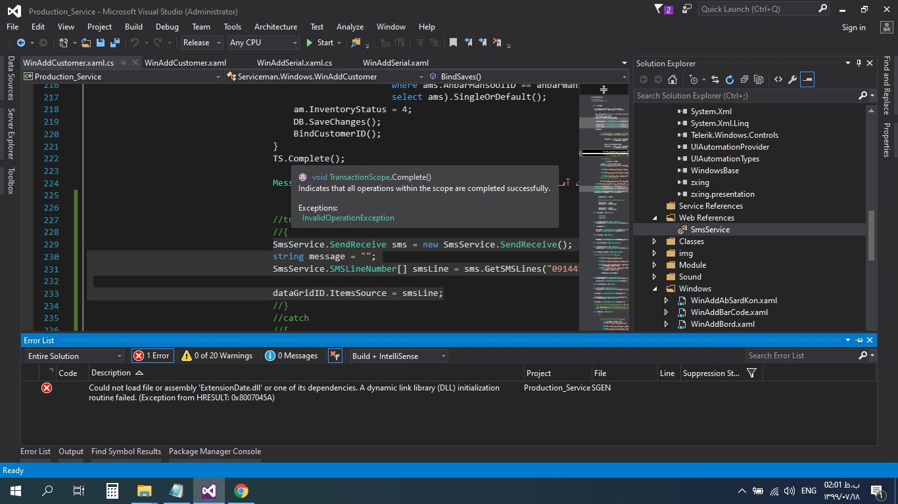Image resolution: width=898 pixels, height=504 pixels.
Task: Collapse the Windows folder in Solution Explorer
Action: [x=654, y=289]
